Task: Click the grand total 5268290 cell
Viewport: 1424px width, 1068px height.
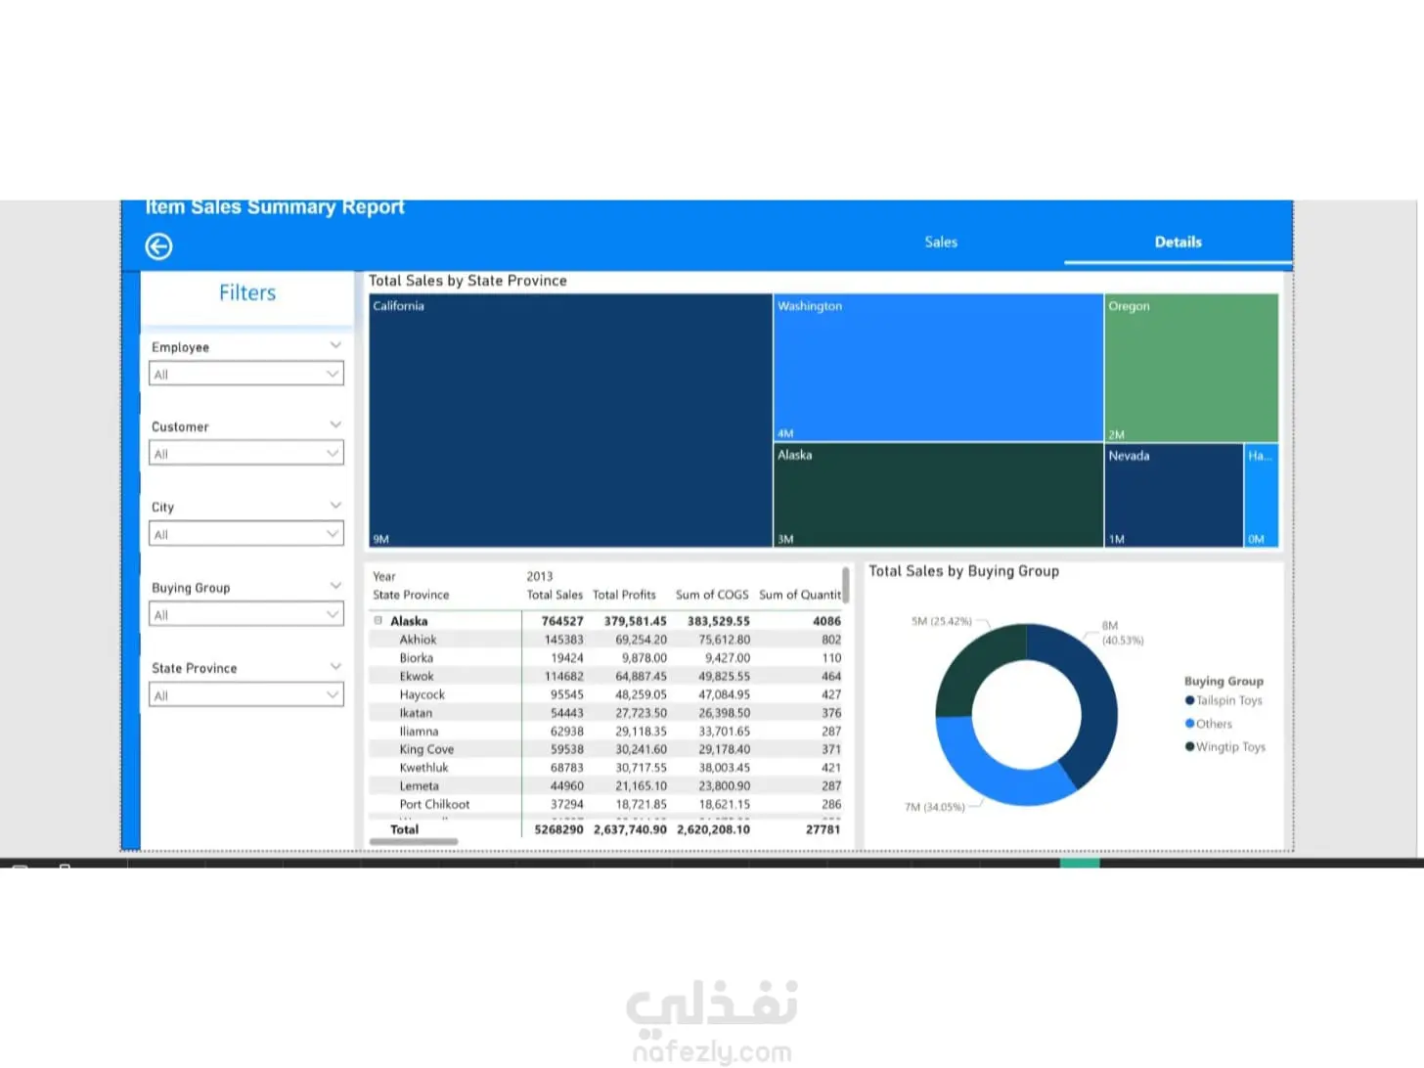Action: 558,829
